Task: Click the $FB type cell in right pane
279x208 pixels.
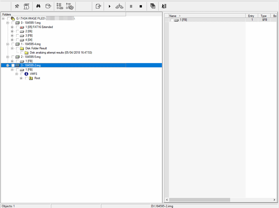Action: 264,20
